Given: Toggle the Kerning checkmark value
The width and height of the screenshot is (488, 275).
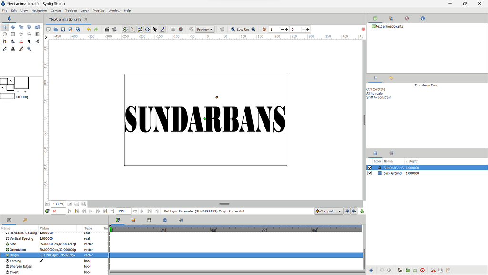Looking at the screenshot, I should click(41, 261).
